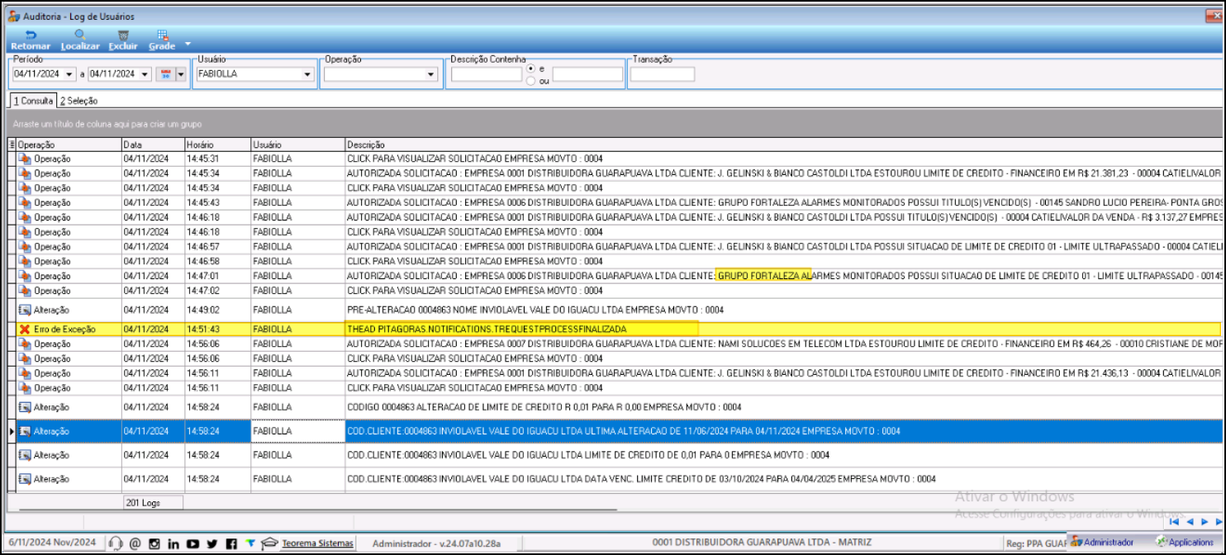
Task: Sort by the Descrição column header
Action: pyautogui.click(x=783, y=145)
